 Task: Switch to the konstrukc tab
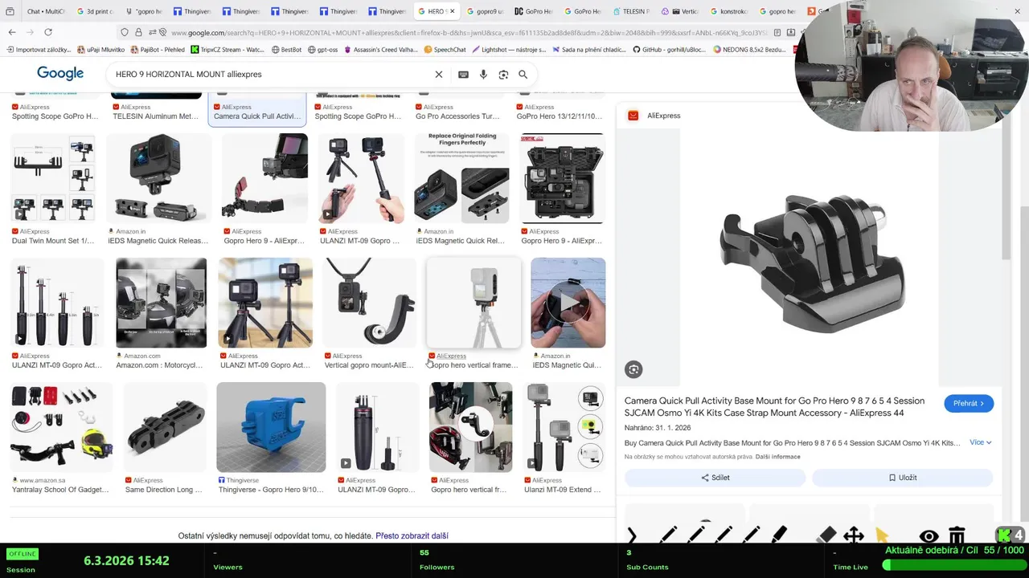(x=728, y=11)
